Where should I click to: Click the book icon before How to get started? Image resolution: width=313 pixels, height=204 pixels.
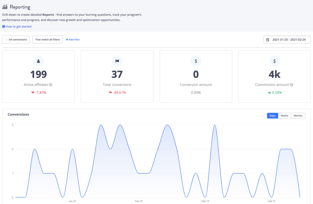[3, 27]
